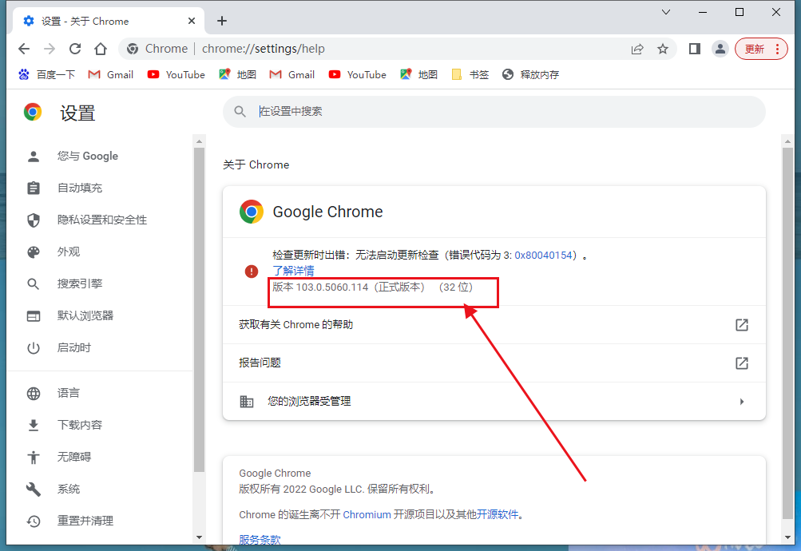Screen dimensions: 801x551
Task: Expand 您的浏览器受管理 arrow
Action: [x=742, y=402]
